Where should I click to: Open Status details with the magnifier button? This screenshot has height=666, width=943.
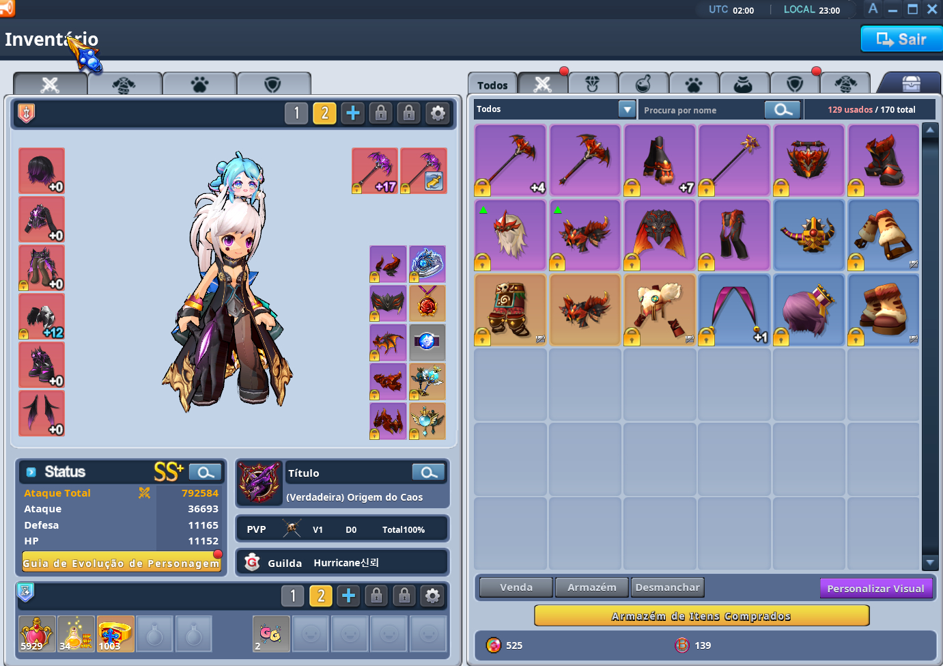pyautogui.click(x=206, y=472)
